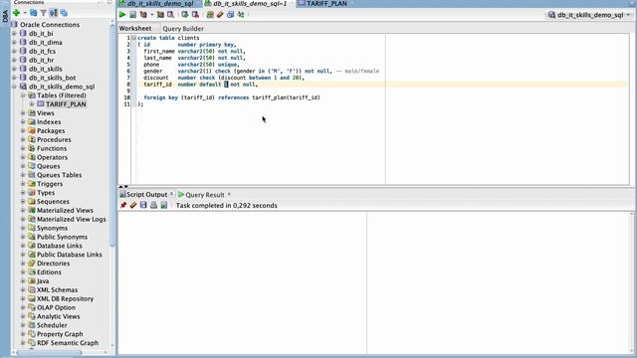Refresh the Connections tree
637x358 pixels.
pos(33,13)
